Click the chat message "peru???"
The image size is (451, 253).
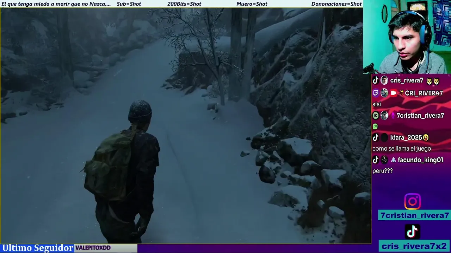383,171
